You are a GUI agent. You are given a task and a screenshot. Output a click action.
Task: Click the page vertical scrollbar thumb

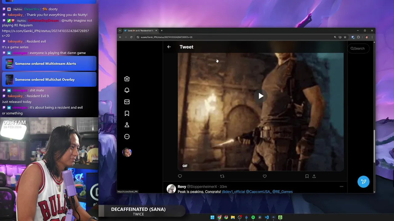[x=374, y=146]
